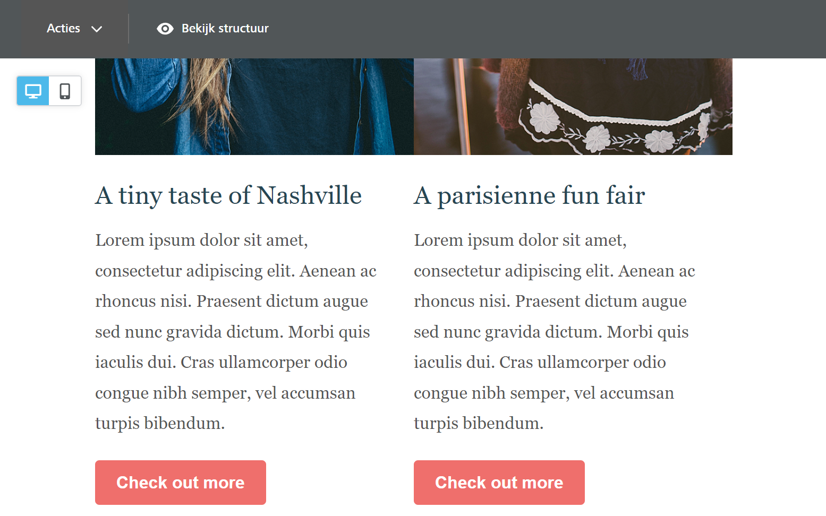Click "turpis bibendum." line in right column

(479, 423)
